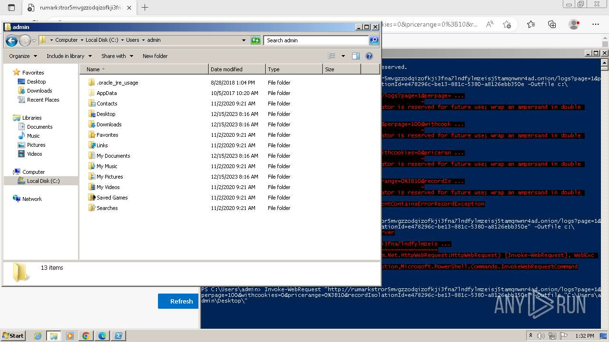609x342 pixels.
Task: Sort by the Size column header
Action: (x=342, y=69)
